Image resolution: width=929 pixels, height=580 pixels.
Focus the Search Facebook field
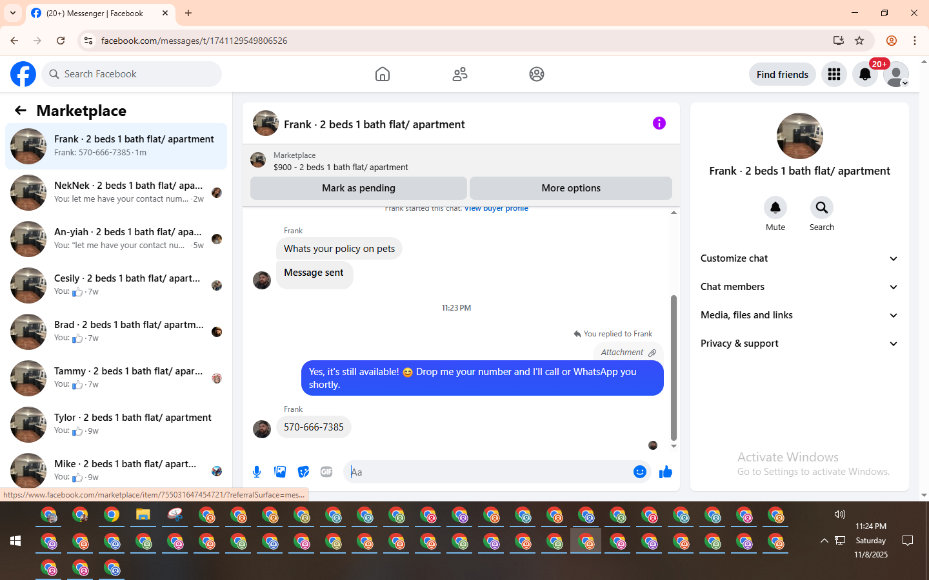[132, 74]
